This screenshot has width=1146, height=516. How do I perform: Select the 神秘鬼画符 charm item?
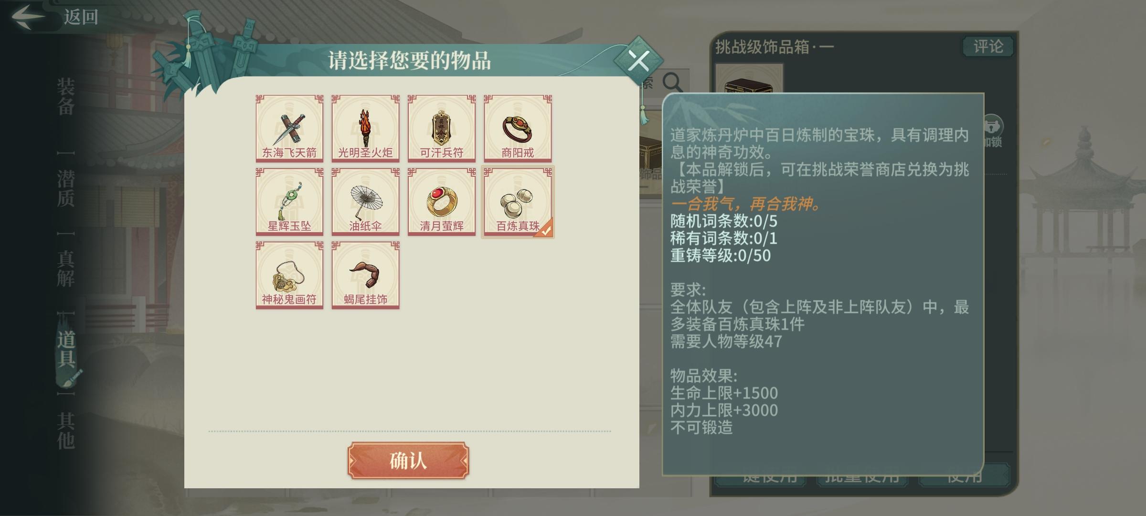pos(289,275)
